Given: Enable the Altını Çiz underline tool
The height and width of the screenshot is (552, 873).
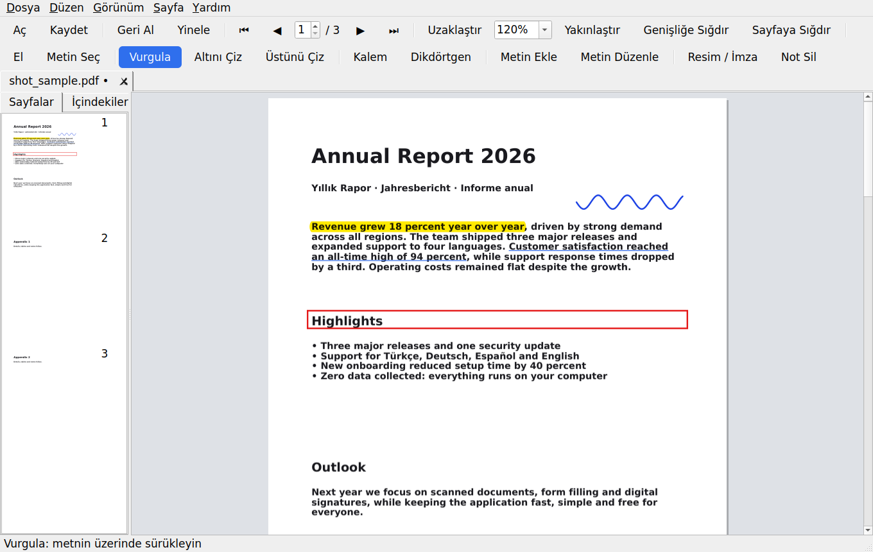Looking at the screenshot, I should (x=218, y=57).
